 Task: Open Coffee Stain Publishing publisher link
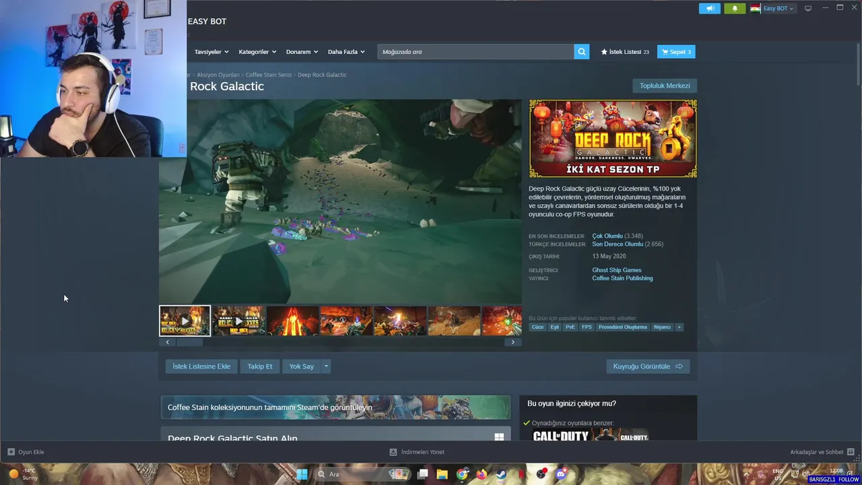[622, 278]
